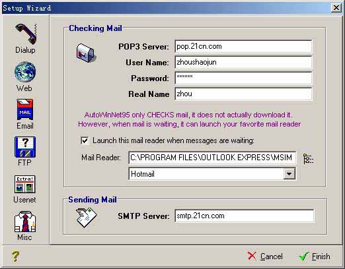The image size is (345, 269).
Task: Select the Password input field
Action: point(243,78)
